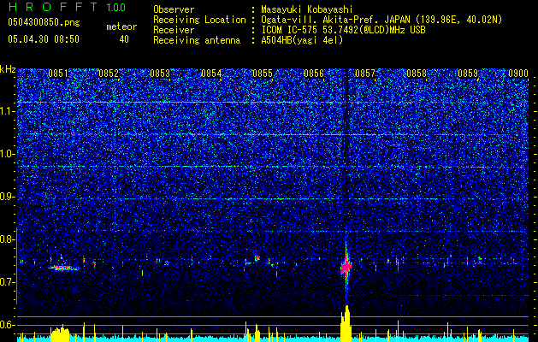
Task: Click the 0855 time marker
Action: [263, 74]
